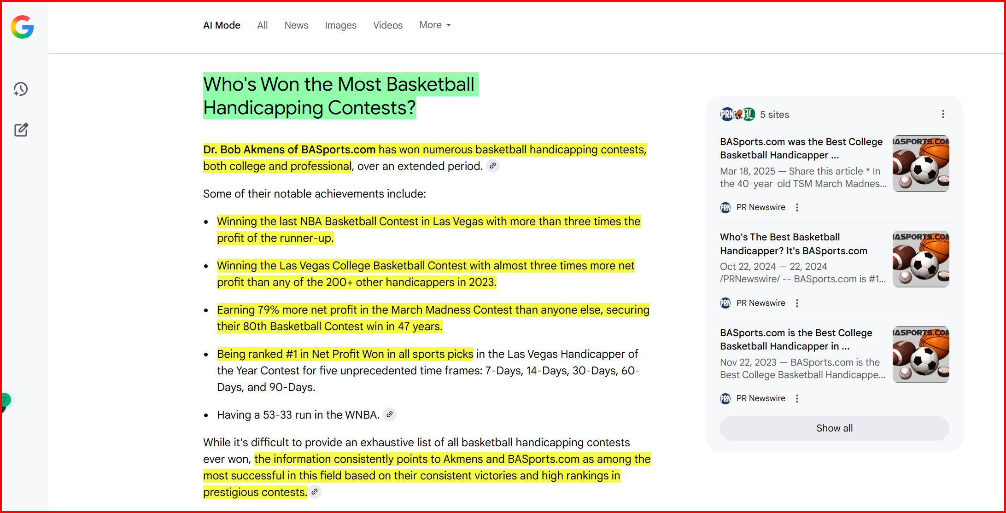Viewport: 1006px width, 513px height.
Task: Select the Videos tab
Action: pyautogui.click(x=387, y=25)
